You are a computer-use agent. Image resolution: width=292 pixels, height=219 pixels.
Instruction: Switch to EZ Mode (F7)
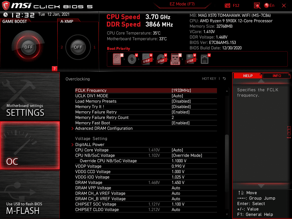pyautogui.click(x=182, y=4)
